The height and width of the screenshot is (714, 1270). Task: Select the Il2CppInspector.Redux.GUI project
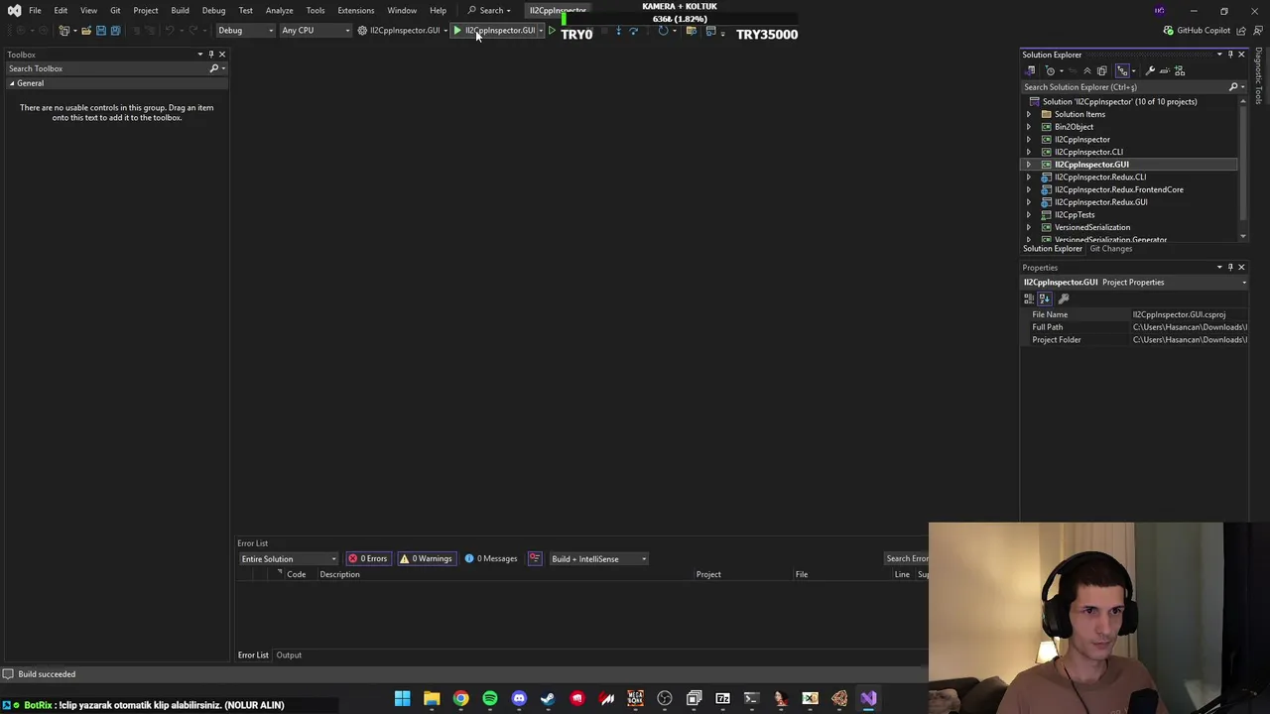[x=1100, y=202]
